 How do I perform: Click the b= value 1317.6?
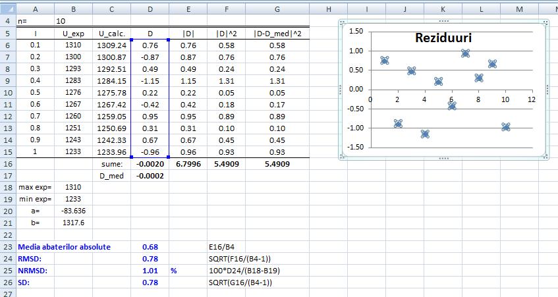[x=73, y=223]
